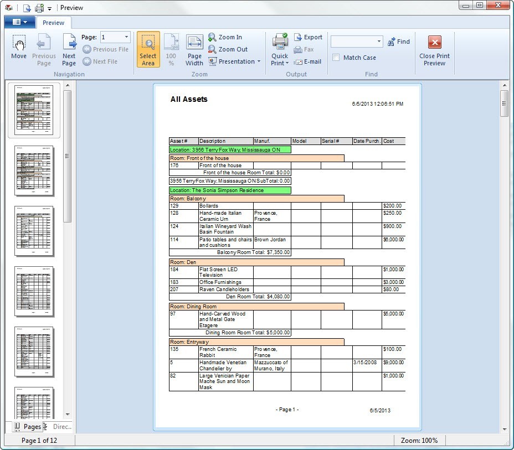Enable the Match Case checkbox
This screenshot has width=514, height=450.
(x=336, y=58)
